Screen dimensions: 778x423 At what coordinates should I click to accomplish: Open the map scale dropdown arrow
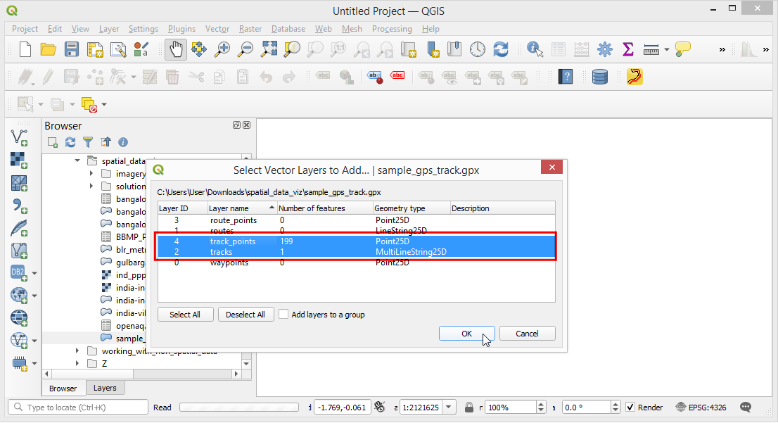(x=449, y=407)
